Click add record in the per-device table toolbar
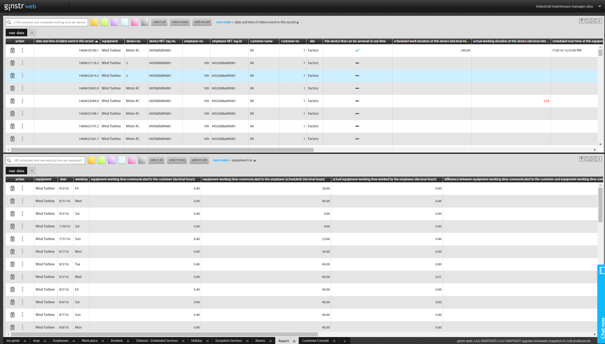This screenshot has height=344, width=605. tap(202, 22)
